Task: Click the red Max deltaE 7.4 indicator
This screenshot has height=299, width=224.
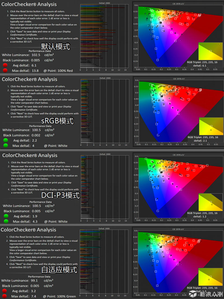Action: tap(4, 296)
